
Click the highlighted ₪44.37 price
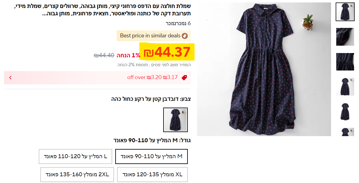pos(167,52)
